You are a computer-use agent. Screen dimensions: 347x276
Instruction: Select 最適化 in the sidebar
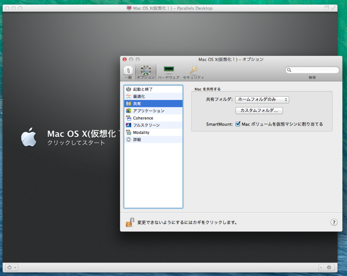tap(154, 96)
